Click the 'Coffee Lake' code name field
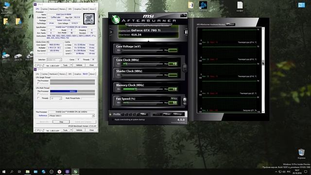 [x=55, y=17]
